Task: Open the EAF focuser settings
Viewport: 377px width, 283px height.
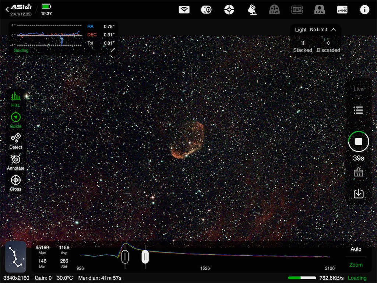Action: 297,10
